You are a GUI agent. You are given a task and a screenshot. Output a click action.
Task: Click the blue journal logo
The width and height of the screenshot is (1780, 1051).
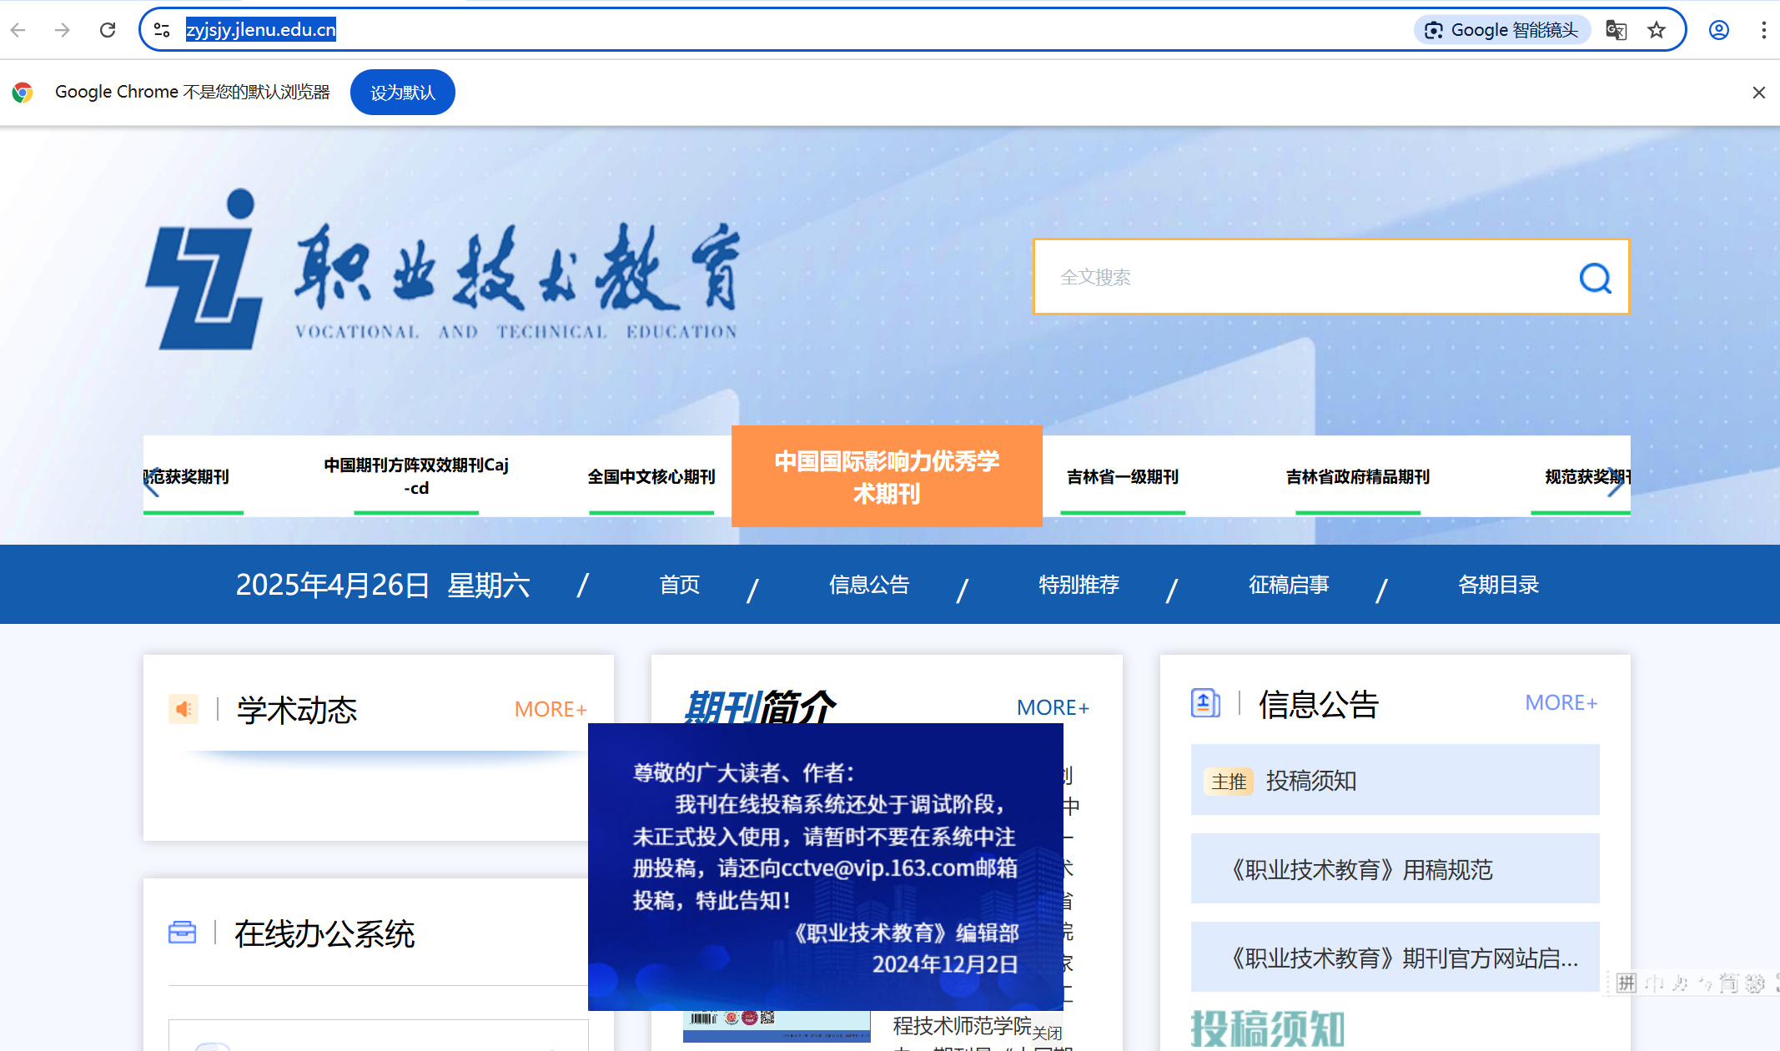pyautogui.click(x=204, y=271)
